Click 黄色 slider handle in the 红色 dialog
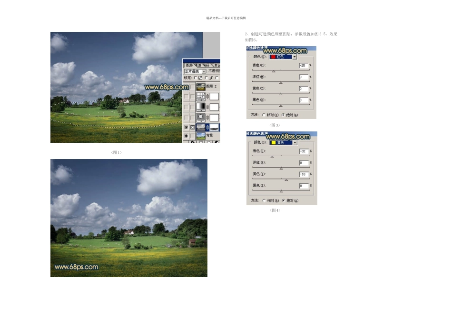The height and width of the screenshot is (320, 452). pyautogui.click(x=281, y=94)
